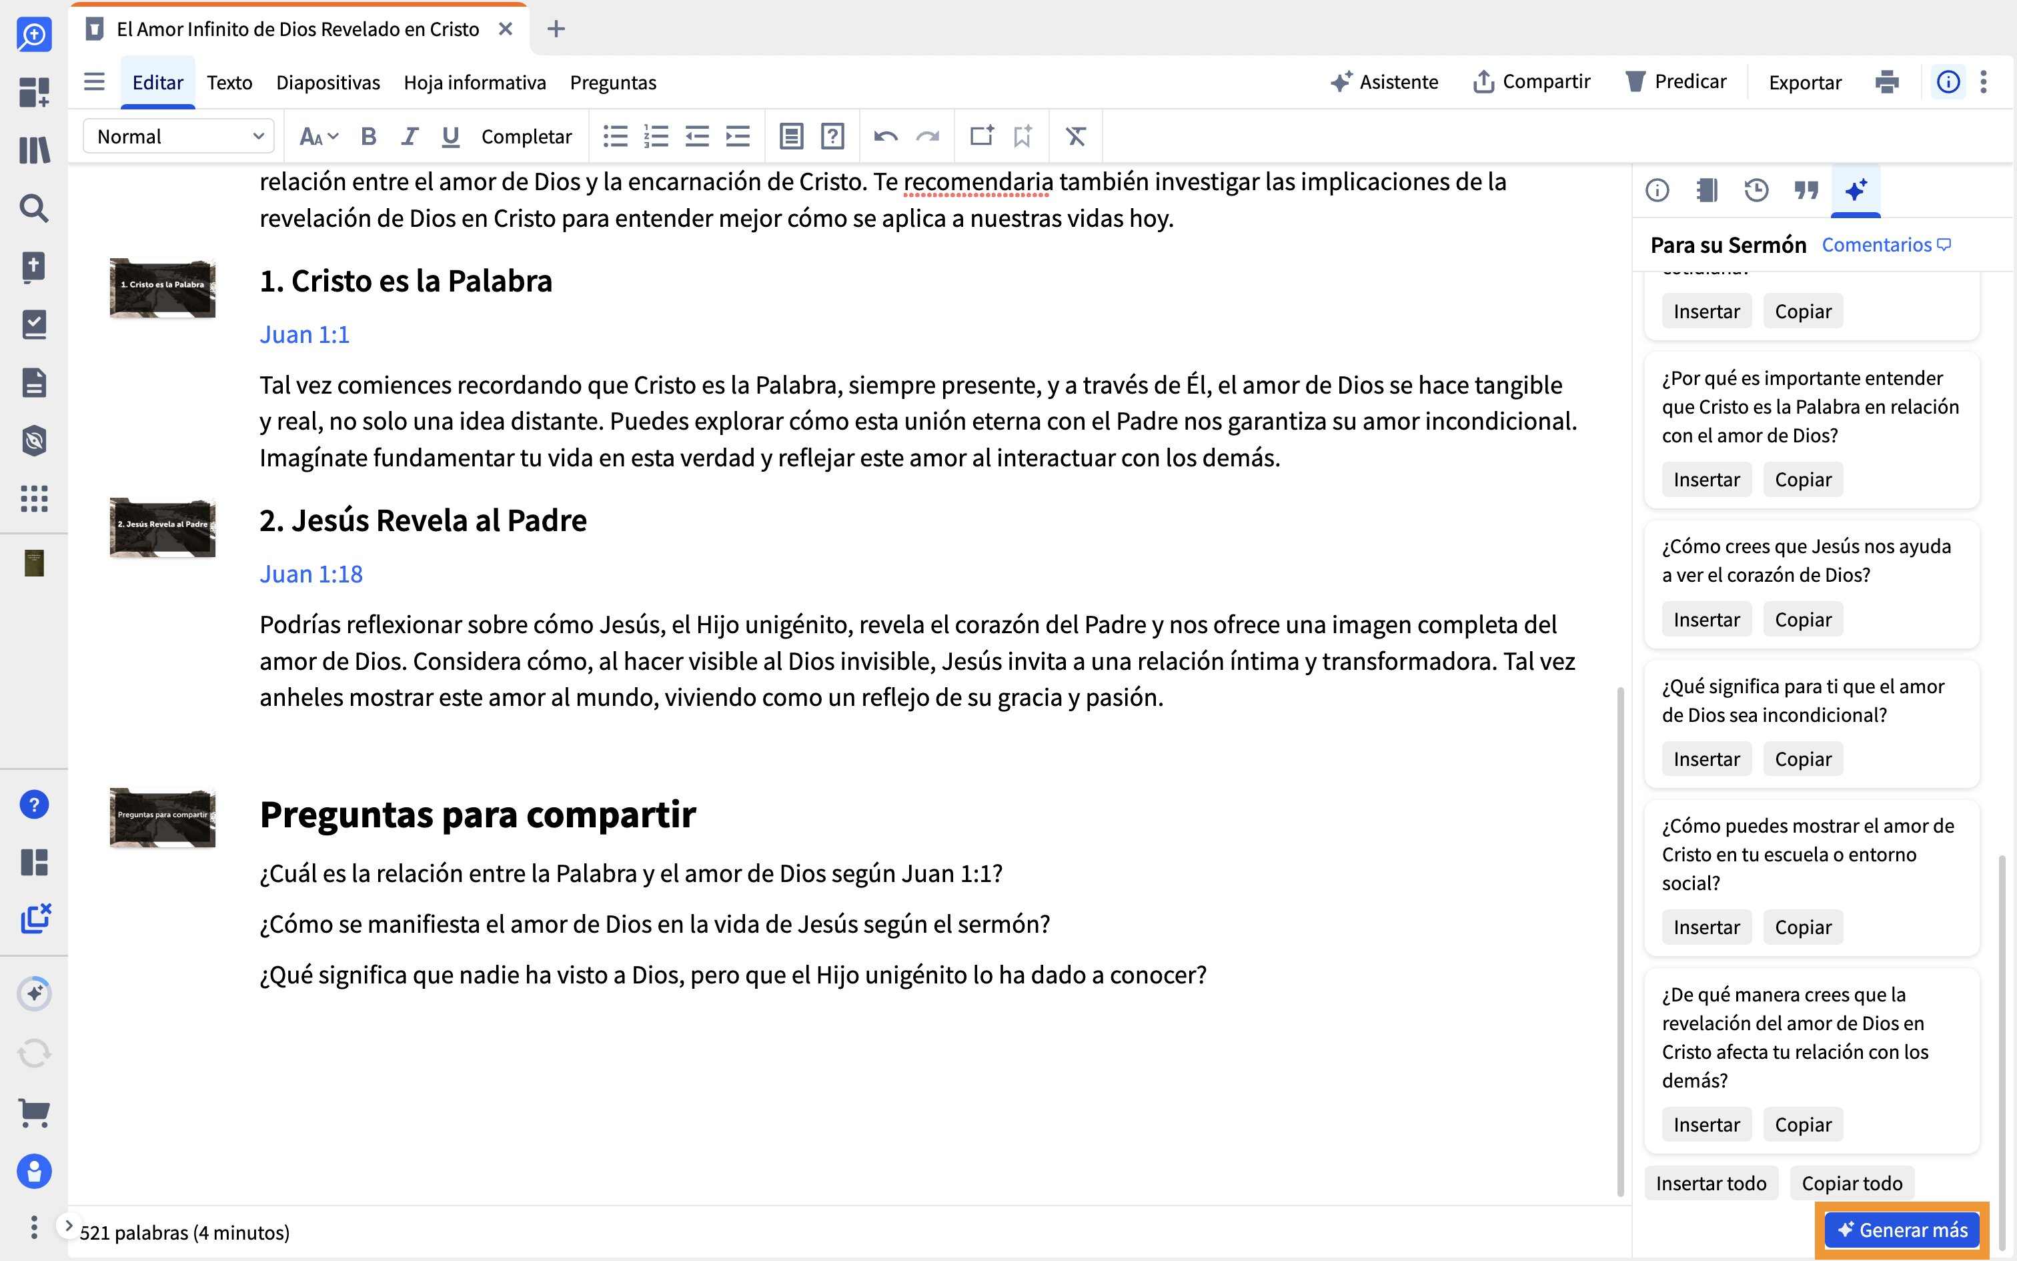The image size is (2017, 1261).
Task: Toggle italic formatting
Action: tap(410, 136)
